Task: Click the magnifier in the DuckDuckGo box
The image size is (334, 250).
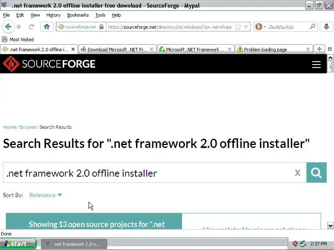Action: pos(312,27)
